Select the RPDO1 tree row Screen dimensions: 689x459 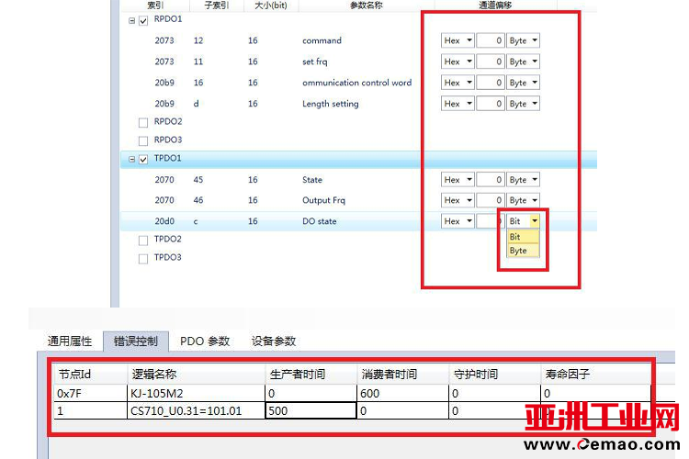(358, 20)
